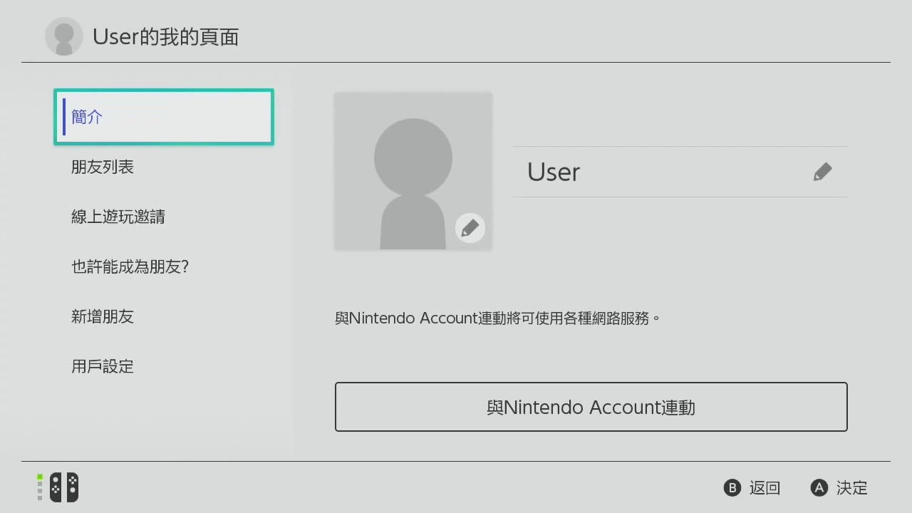Click the User nickname field
This screenshot has height=513, width=912.
pyautogui.click(x=680, y=172)
